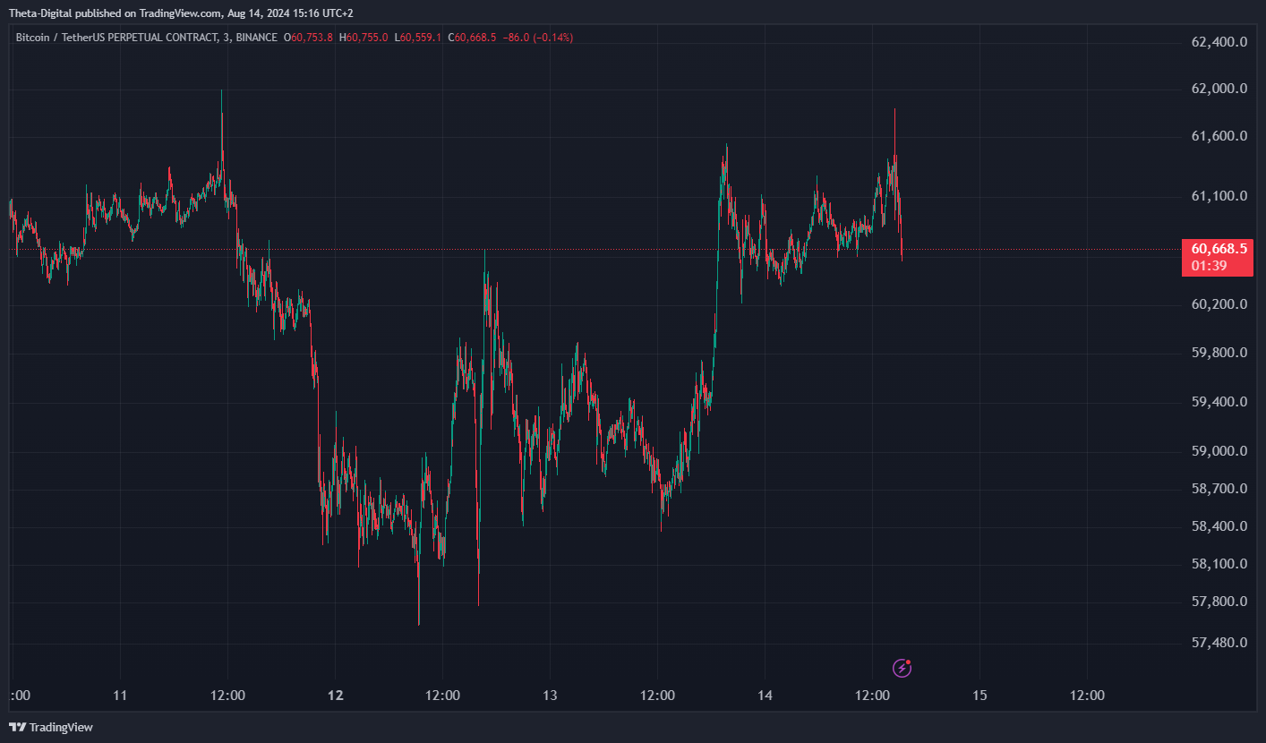This screenshot has width=1266, height=743.
Task: Click the BINANCE exchange label in the header
Action: (x=256, y=38)
